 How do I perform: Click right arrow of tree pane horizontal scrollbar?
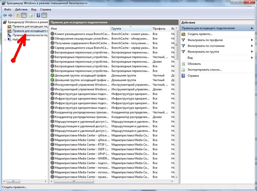45,181
